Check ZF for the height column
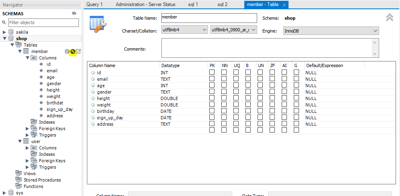The height and width of the screenshot is (196, 400). [x=272, y=98]
